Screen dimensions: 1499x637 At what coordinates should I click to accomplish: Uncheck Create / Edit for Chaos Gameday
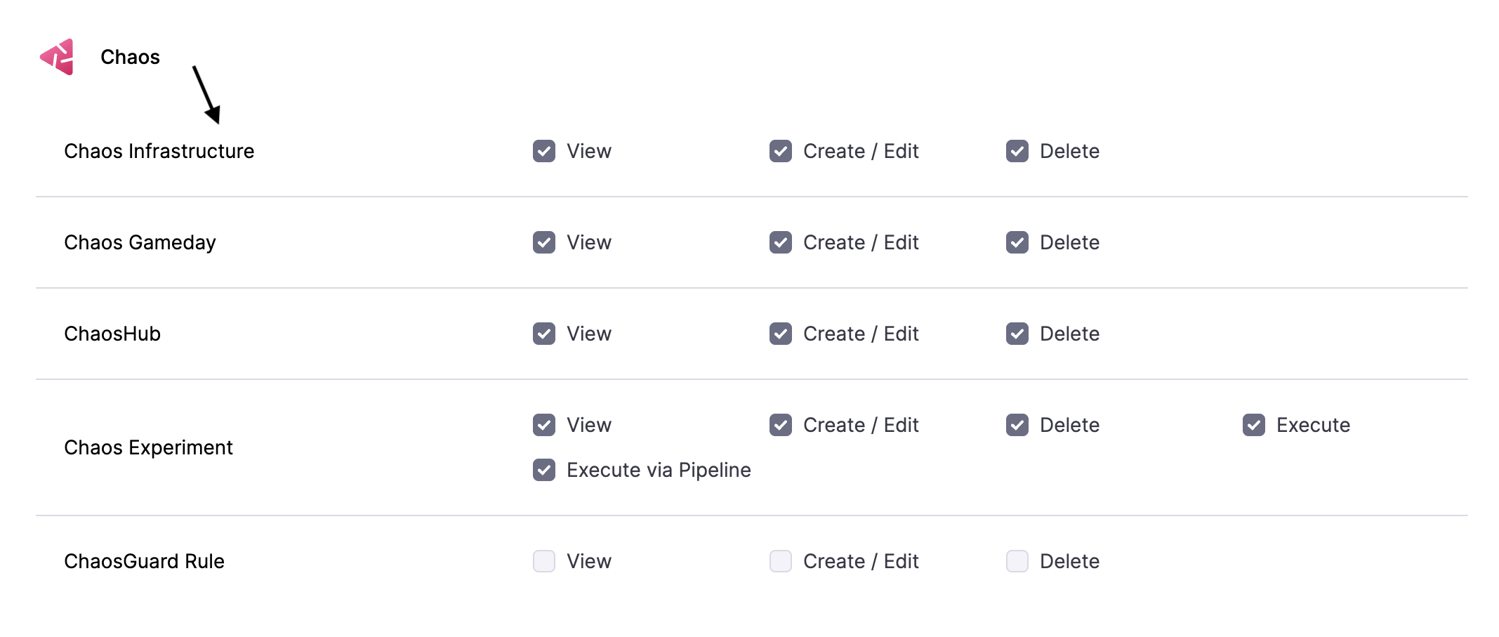tap(781, 242)
